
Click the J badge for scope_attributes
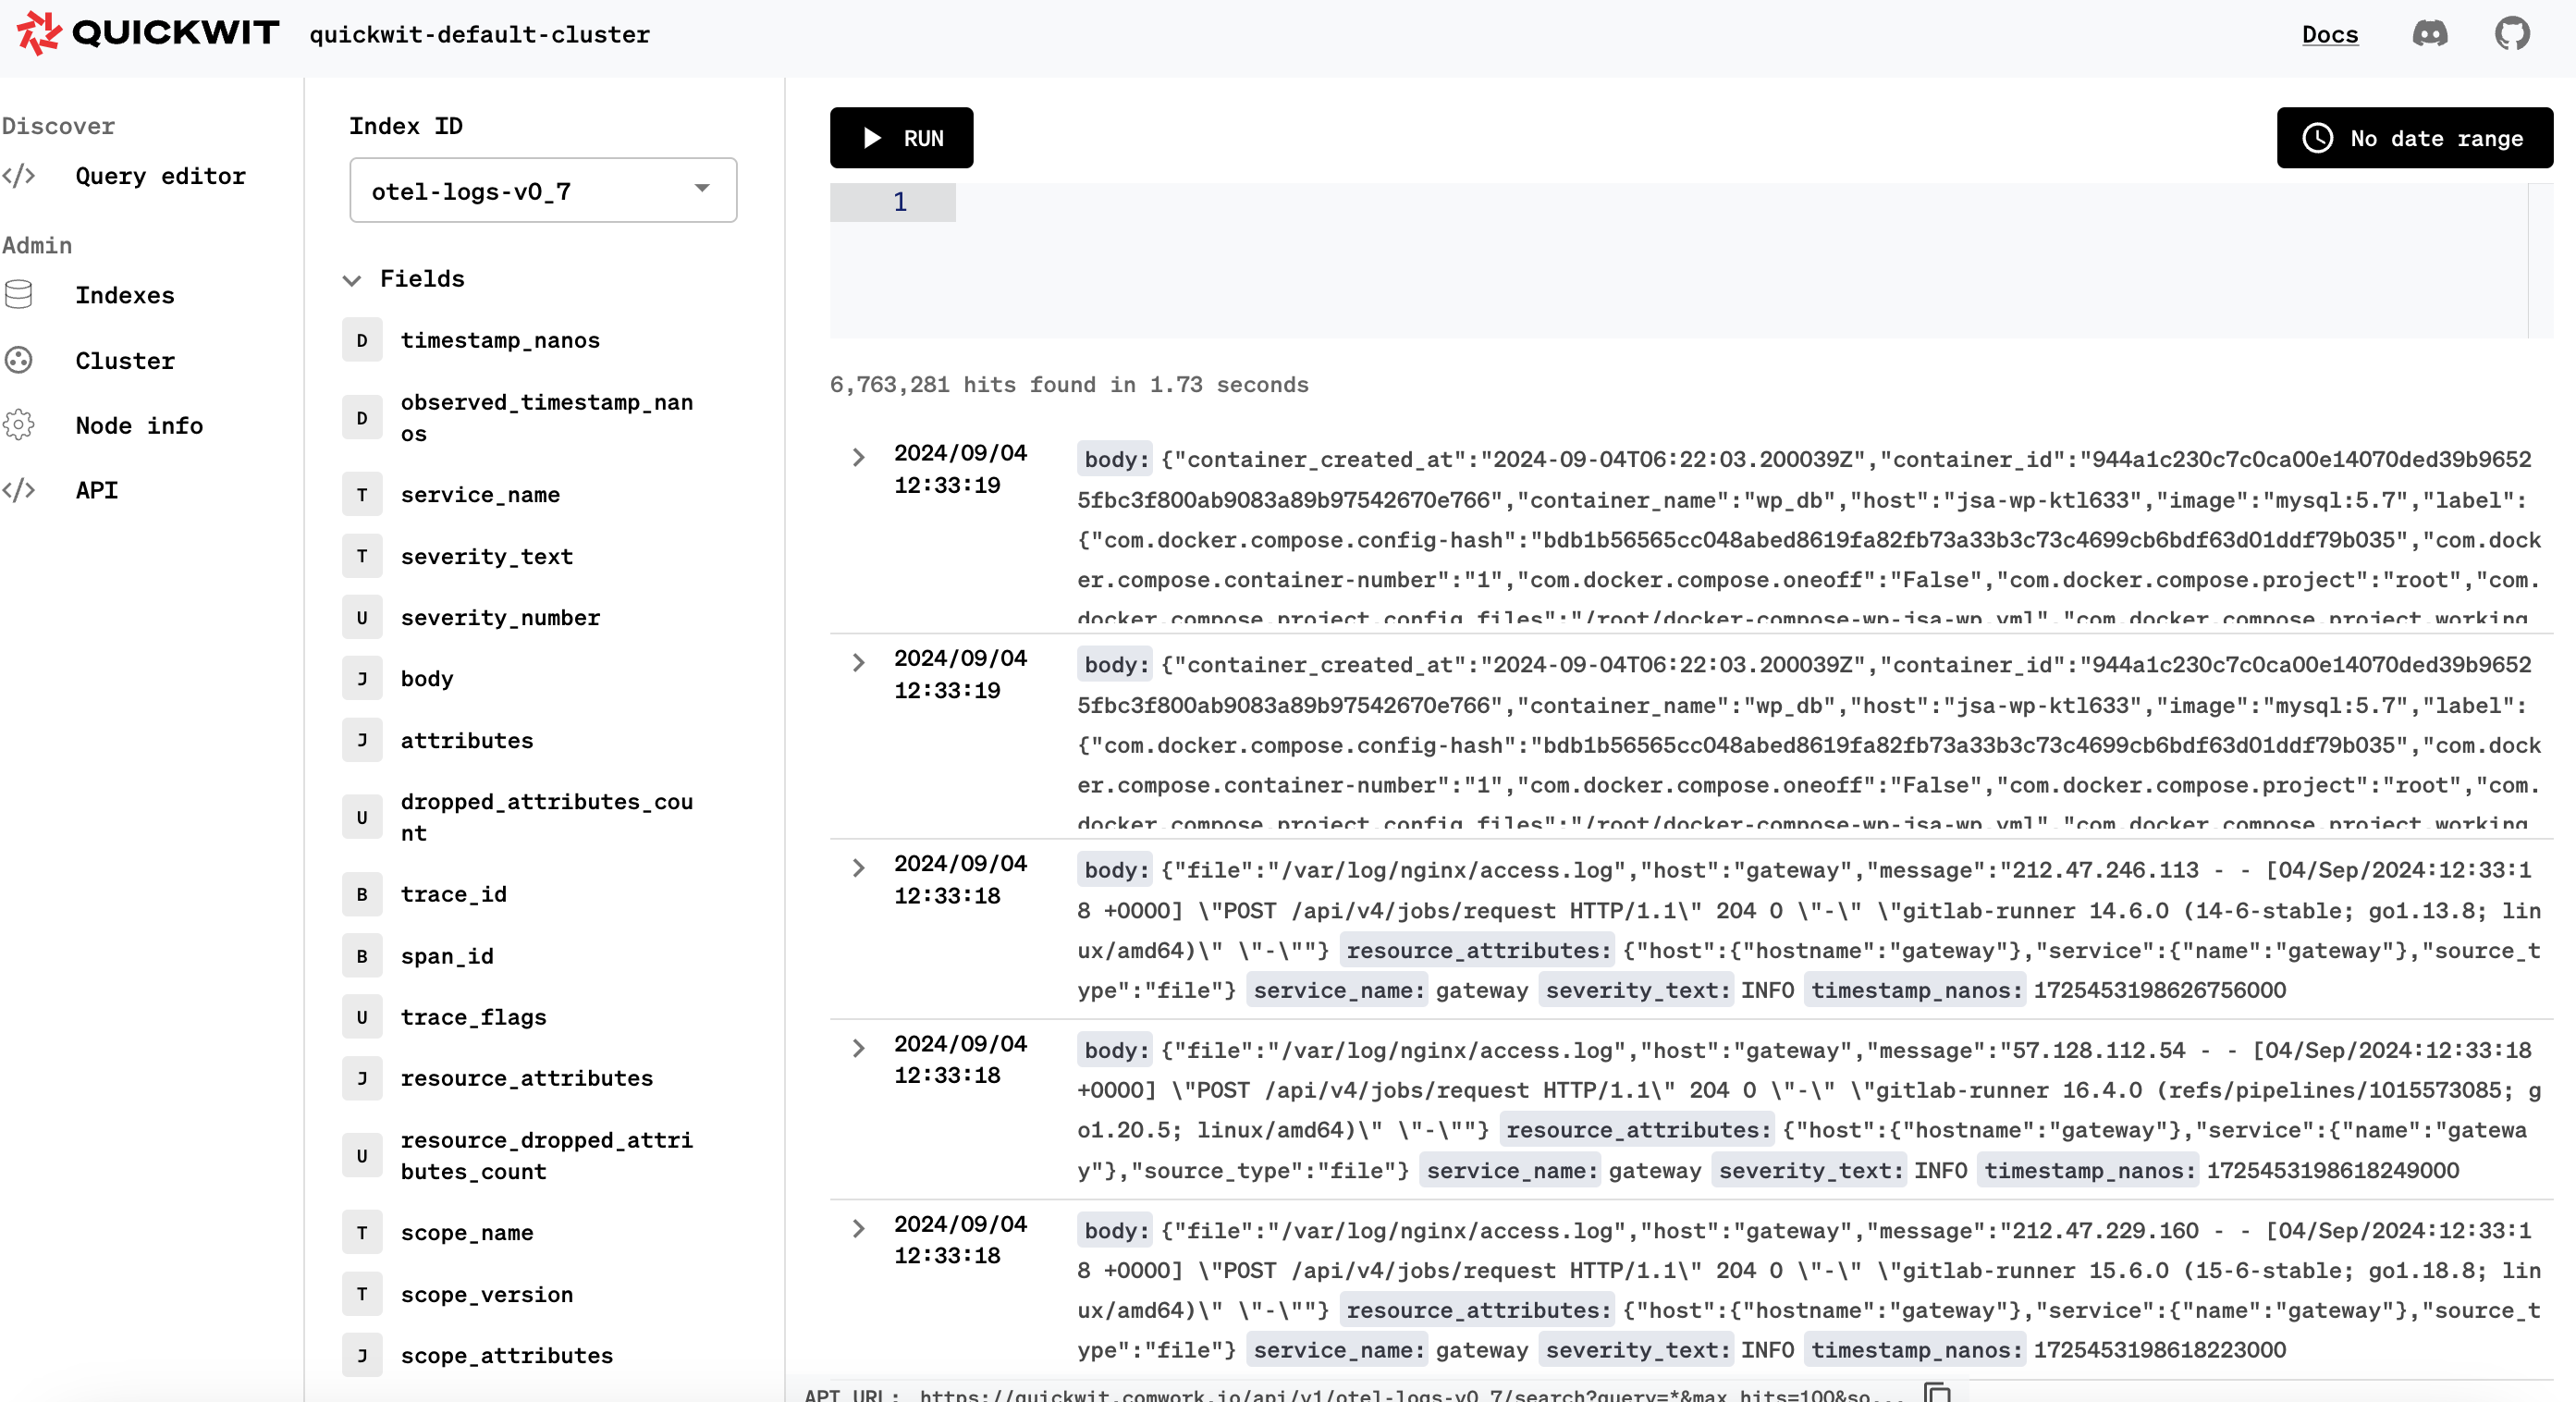click(x=362, y=1356)
